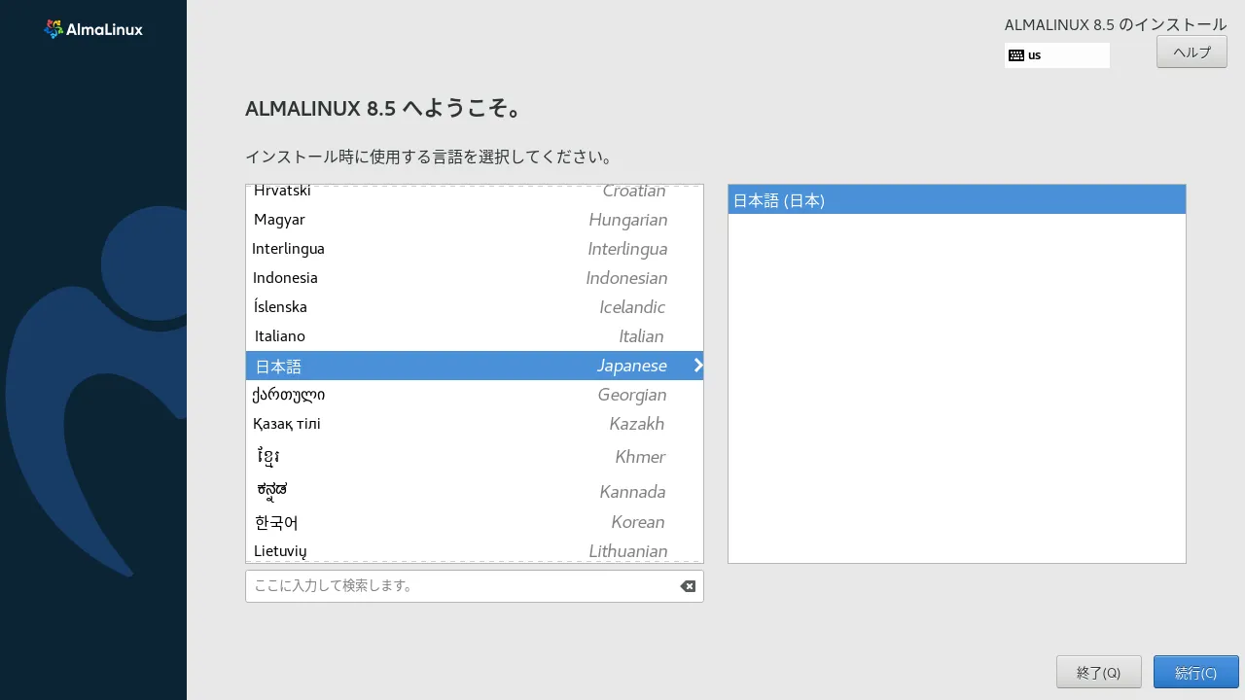Click the ヘルプ help button

click(x=1192, y=52)
